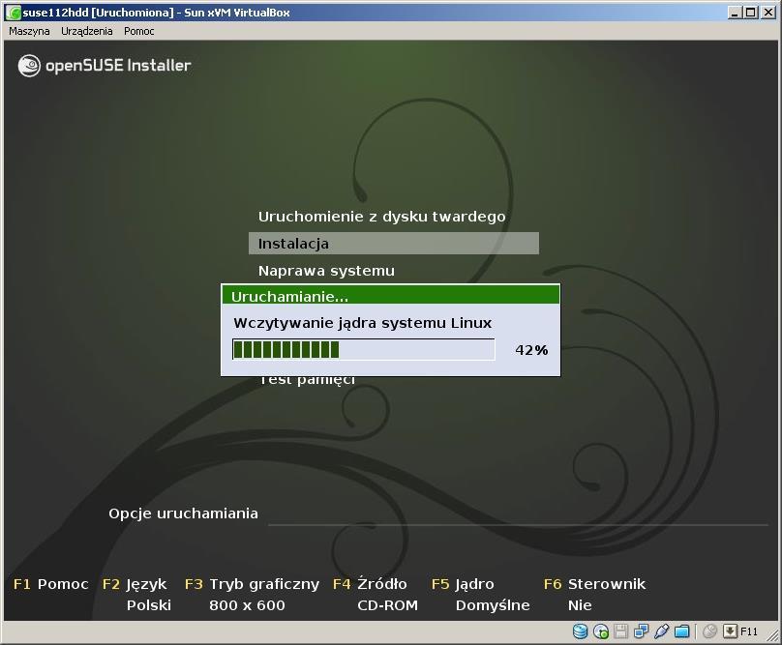Open the F4 Źródło source selector
This screenshot has width=782, height=645.
[370, 583]
